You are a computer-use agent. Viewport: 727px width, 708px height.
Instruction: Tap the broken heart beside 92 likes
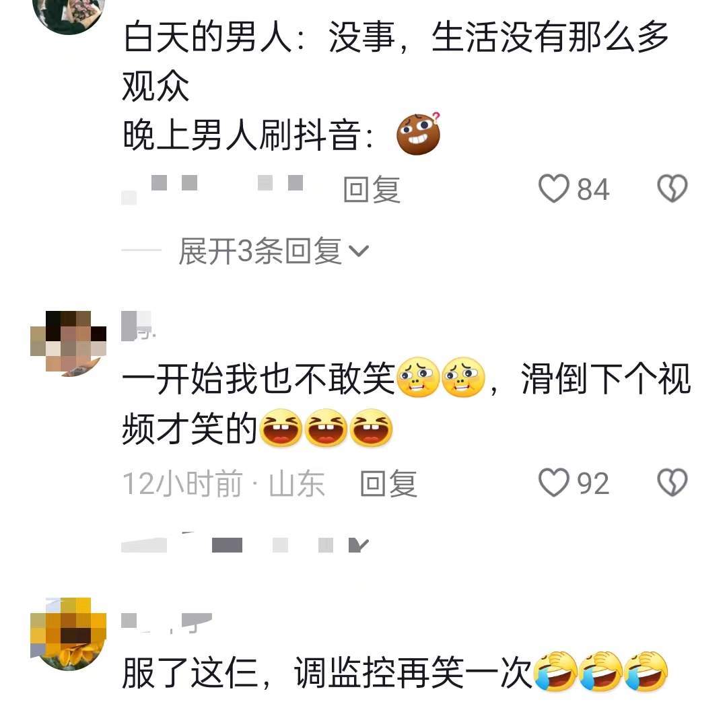click(672, 483)
